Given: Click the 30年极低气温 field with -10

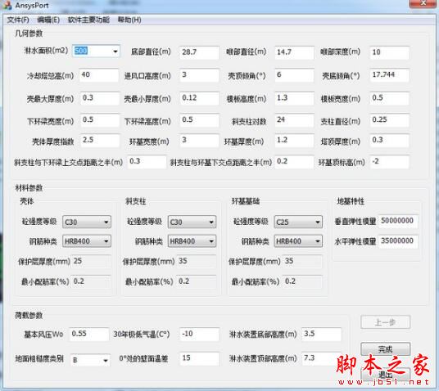Looking at the screenshot, I should (199, 335).
